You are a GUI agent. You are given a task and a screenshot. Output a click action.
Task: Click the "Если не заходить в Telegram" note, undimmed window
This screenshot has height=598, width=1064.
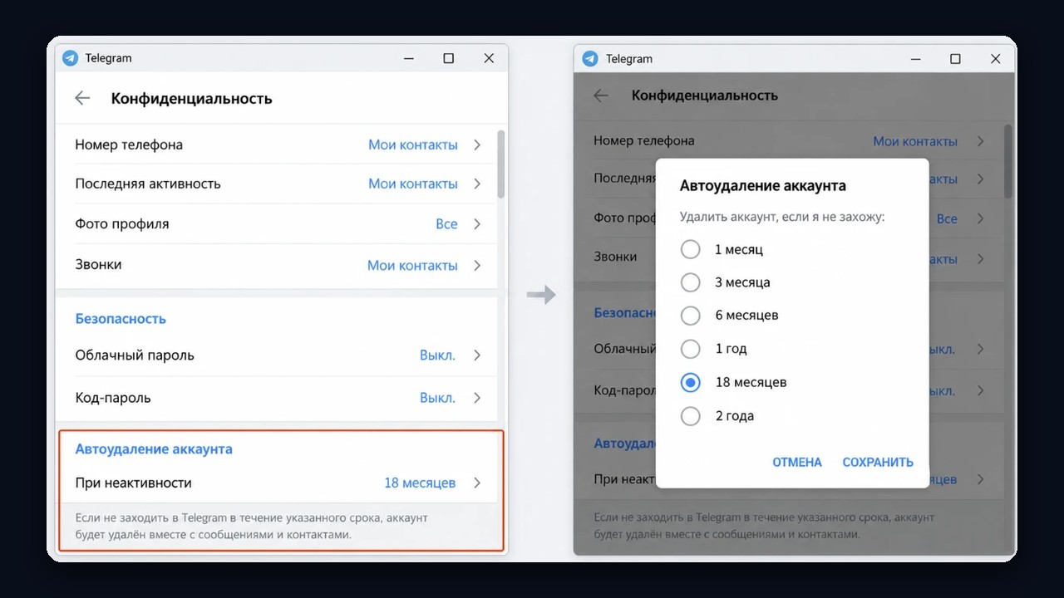pos(251,527)
